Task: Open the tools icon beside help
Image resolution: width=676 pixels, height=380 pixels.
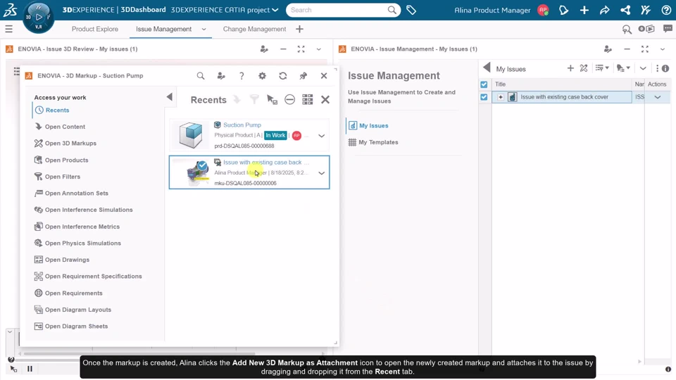Action: coord(646,10)
